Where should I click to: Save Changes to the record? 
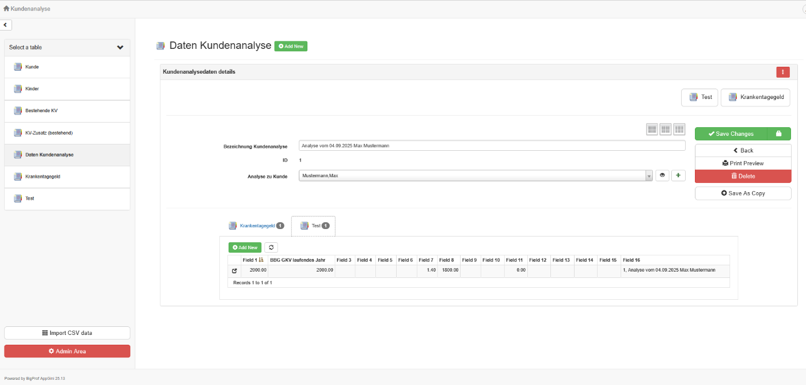click(x=731, y=134)
